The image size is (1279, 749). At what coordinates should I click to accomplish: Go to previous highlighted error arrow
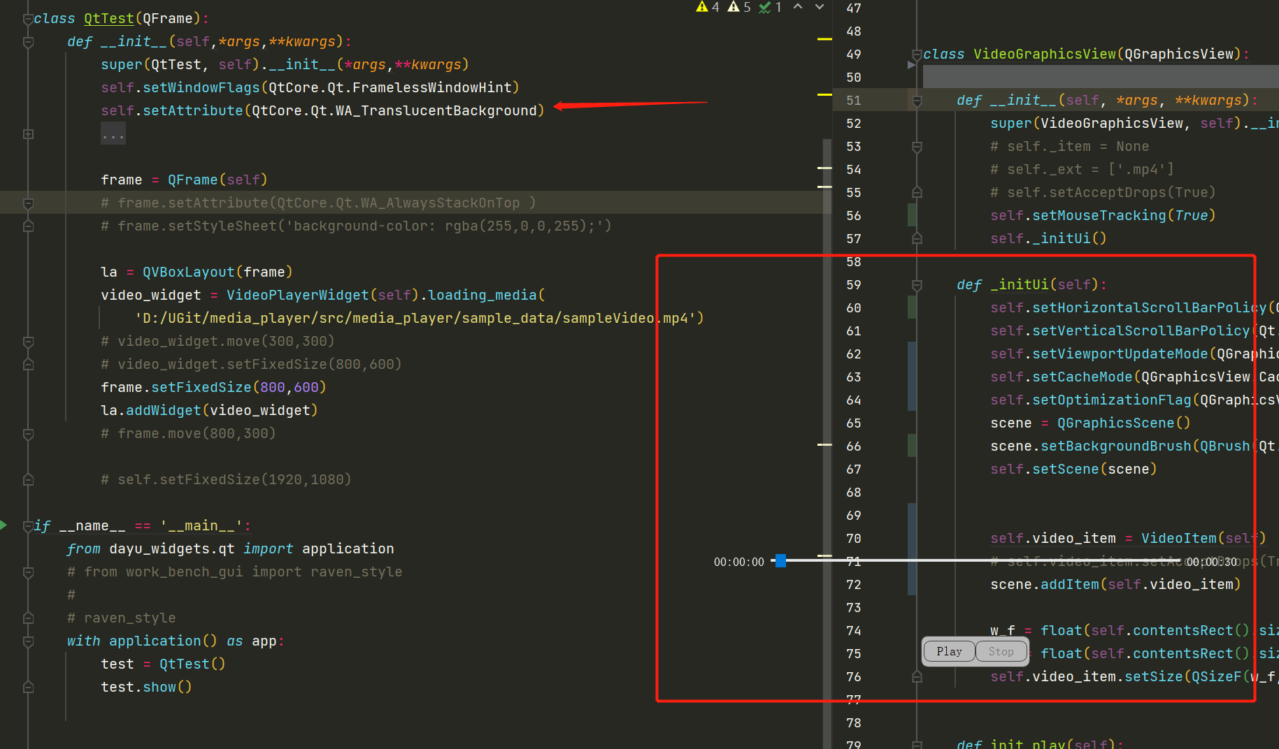798,7
